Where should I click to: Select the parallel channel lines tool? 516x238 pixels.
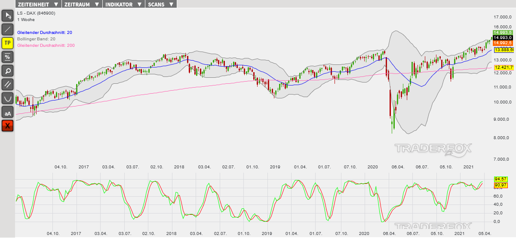(8, 84)
